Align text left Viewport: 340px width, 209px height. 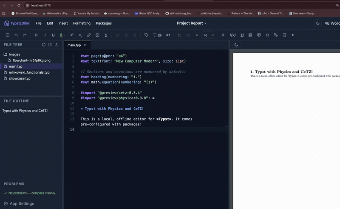coord(118,35)
